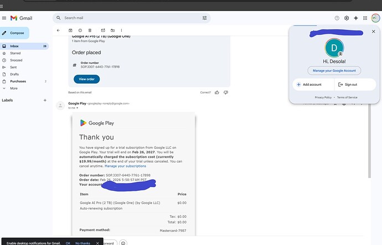Give thumbs down to order summary
Screen dimensions: 382x245
[226, 92]
